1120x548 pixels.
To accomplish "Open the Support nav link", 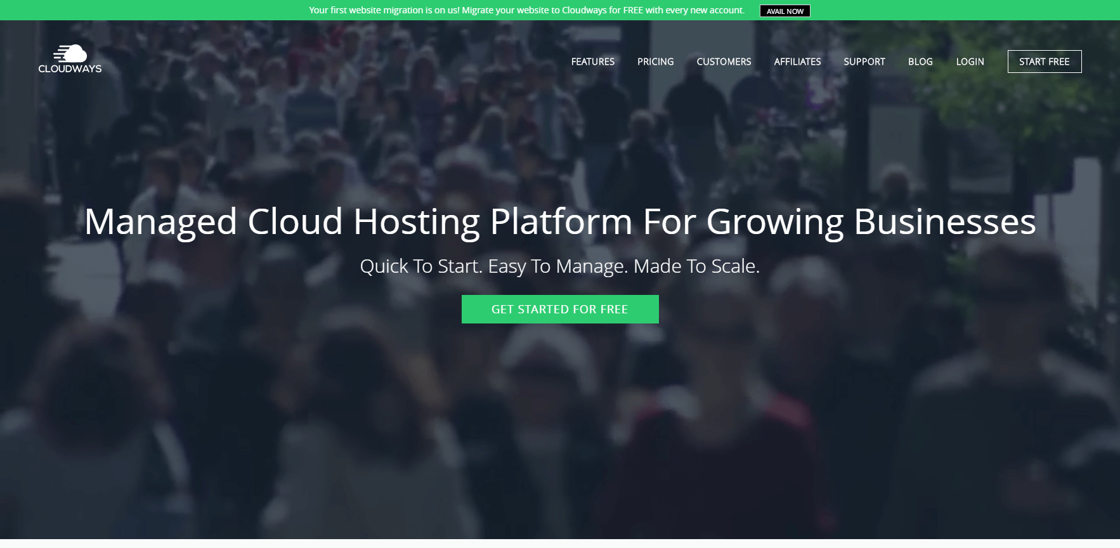I will [x=864, y=62].
